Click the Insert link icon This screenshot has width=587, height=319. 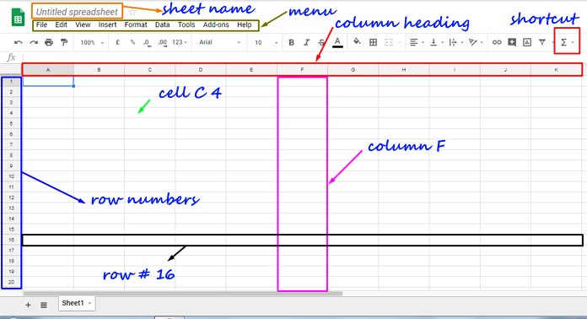pyautogui.click(x=497, y=42)
